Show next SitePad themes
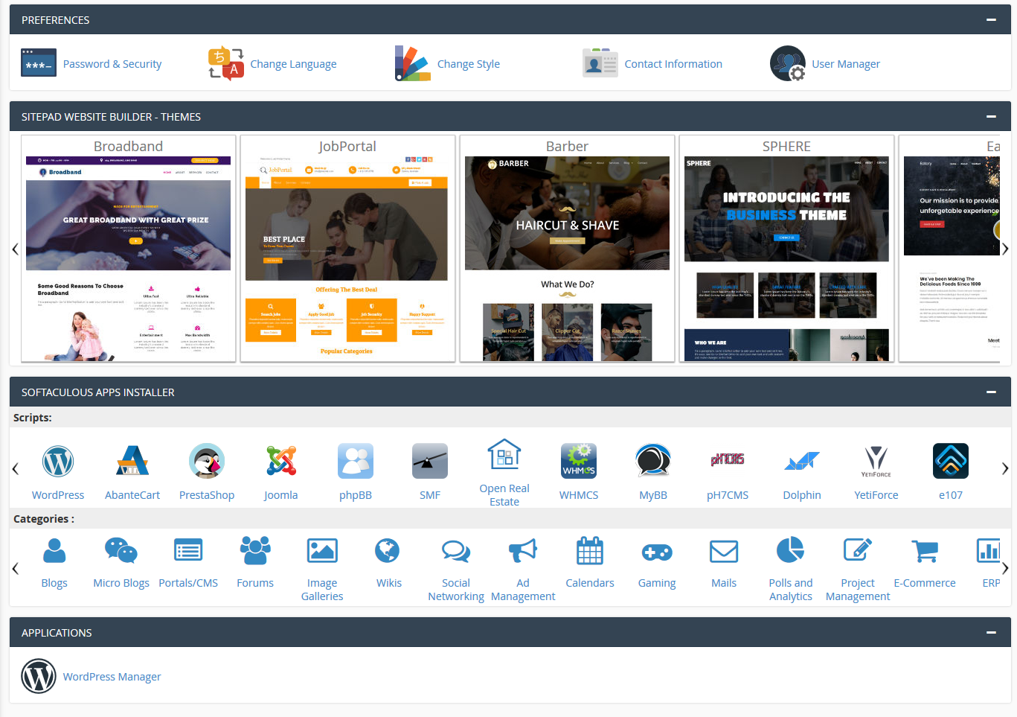The image size is (1017, 717). pos(1005,249)
